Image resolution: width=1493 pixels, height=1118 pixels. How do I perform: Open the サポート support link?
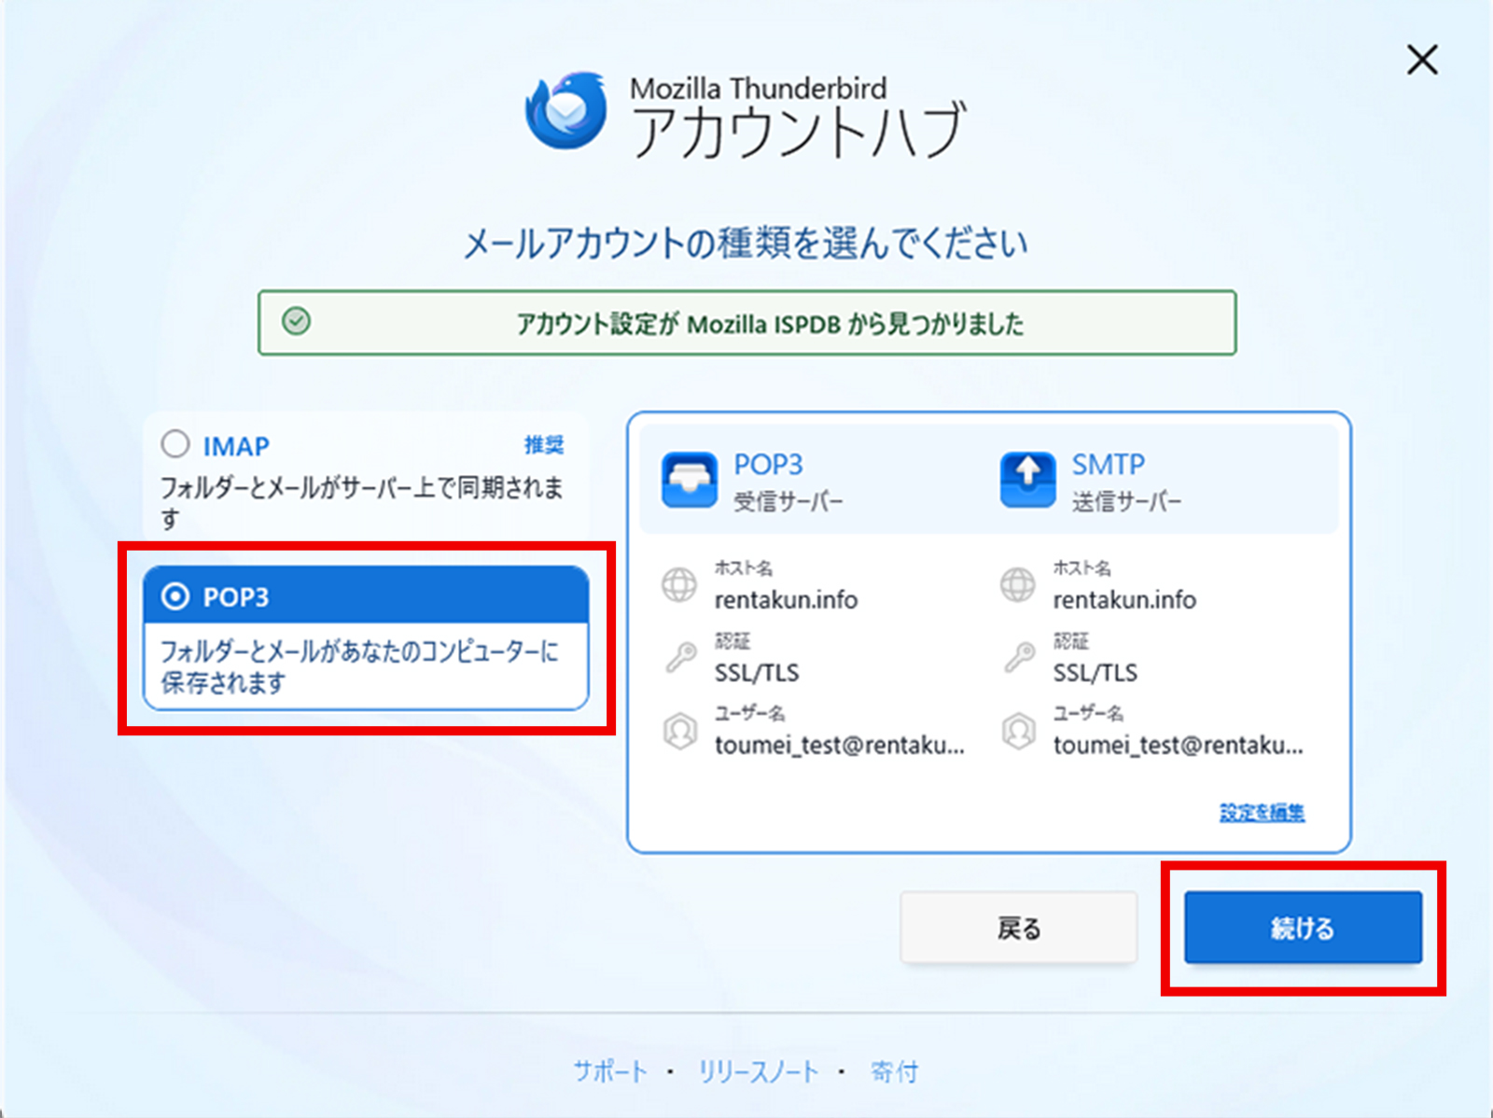[610, 1071]
